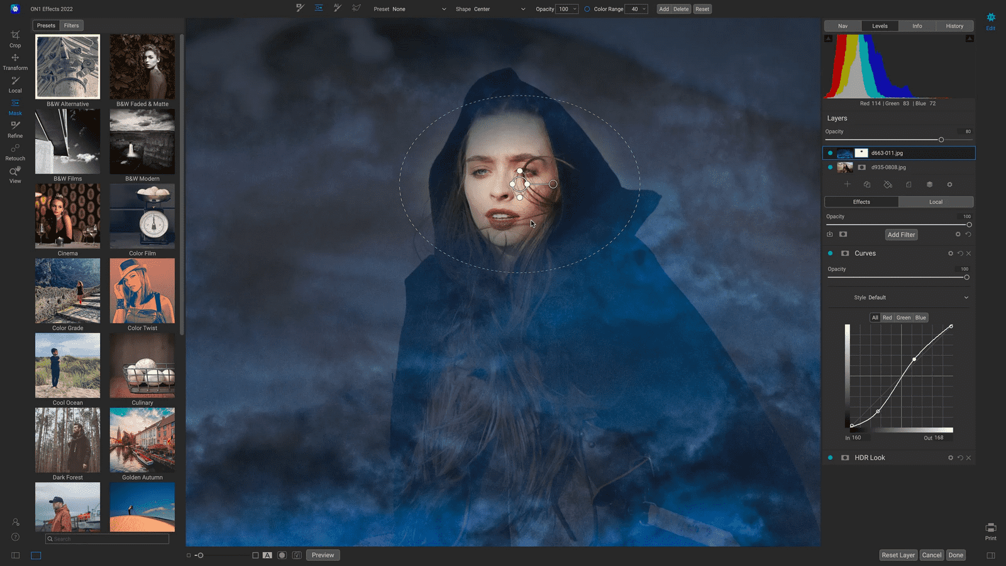
Task: Disable the Curves filter toggle dot
Action: tap(830, 253)
